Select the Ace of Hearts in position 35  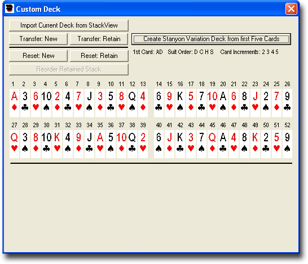pos(100,144)
